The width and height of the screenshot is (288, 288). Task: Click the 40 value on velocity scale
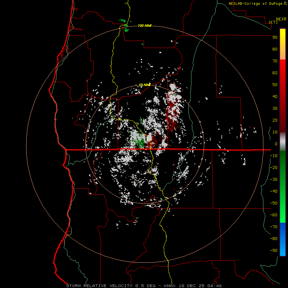(x=275, y=97)
